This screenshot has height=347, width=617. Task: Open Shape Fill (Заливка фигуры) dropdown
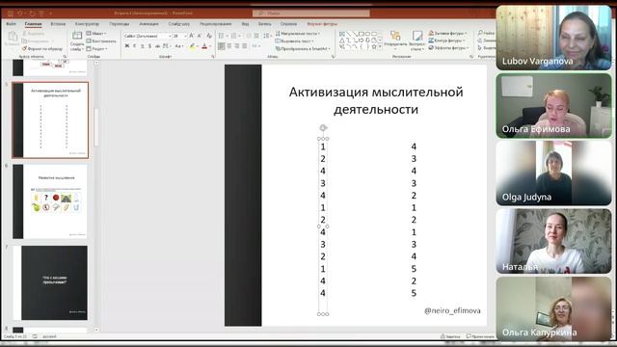[x=447, y=33]
